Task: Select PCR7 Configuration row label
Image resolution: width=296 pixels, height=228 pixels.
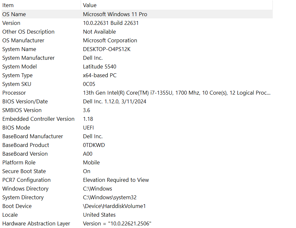Action: click(26, 180)
